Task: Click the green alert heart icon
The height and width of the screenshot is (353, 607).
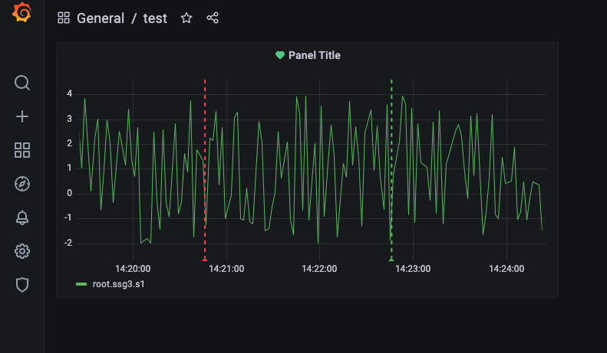Action: coord(280,55)
